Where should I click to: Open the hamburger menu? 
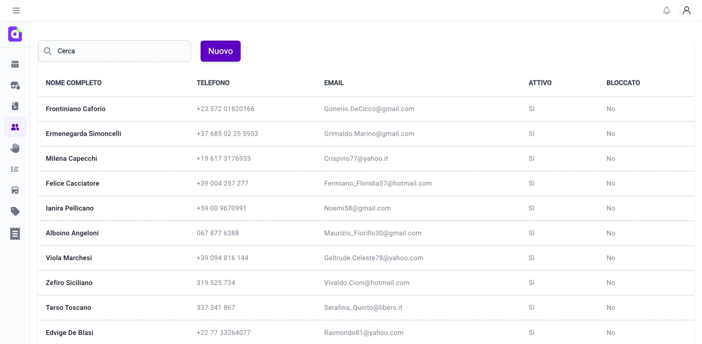16,10
